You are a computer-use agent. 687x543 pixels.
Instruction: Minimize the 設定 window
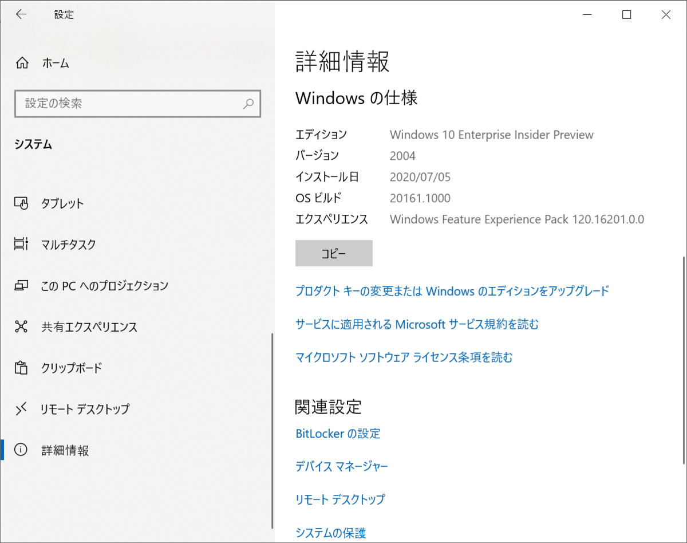pos(588,15)
